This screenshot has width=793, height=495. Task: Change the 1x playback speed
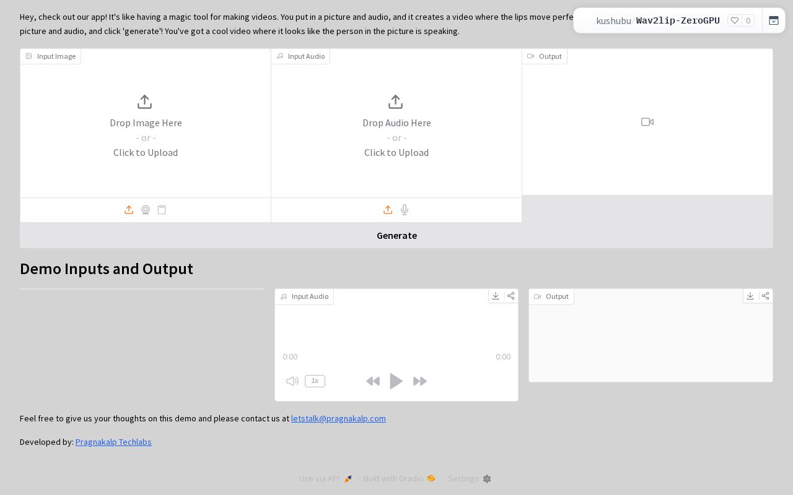(315, 381)
